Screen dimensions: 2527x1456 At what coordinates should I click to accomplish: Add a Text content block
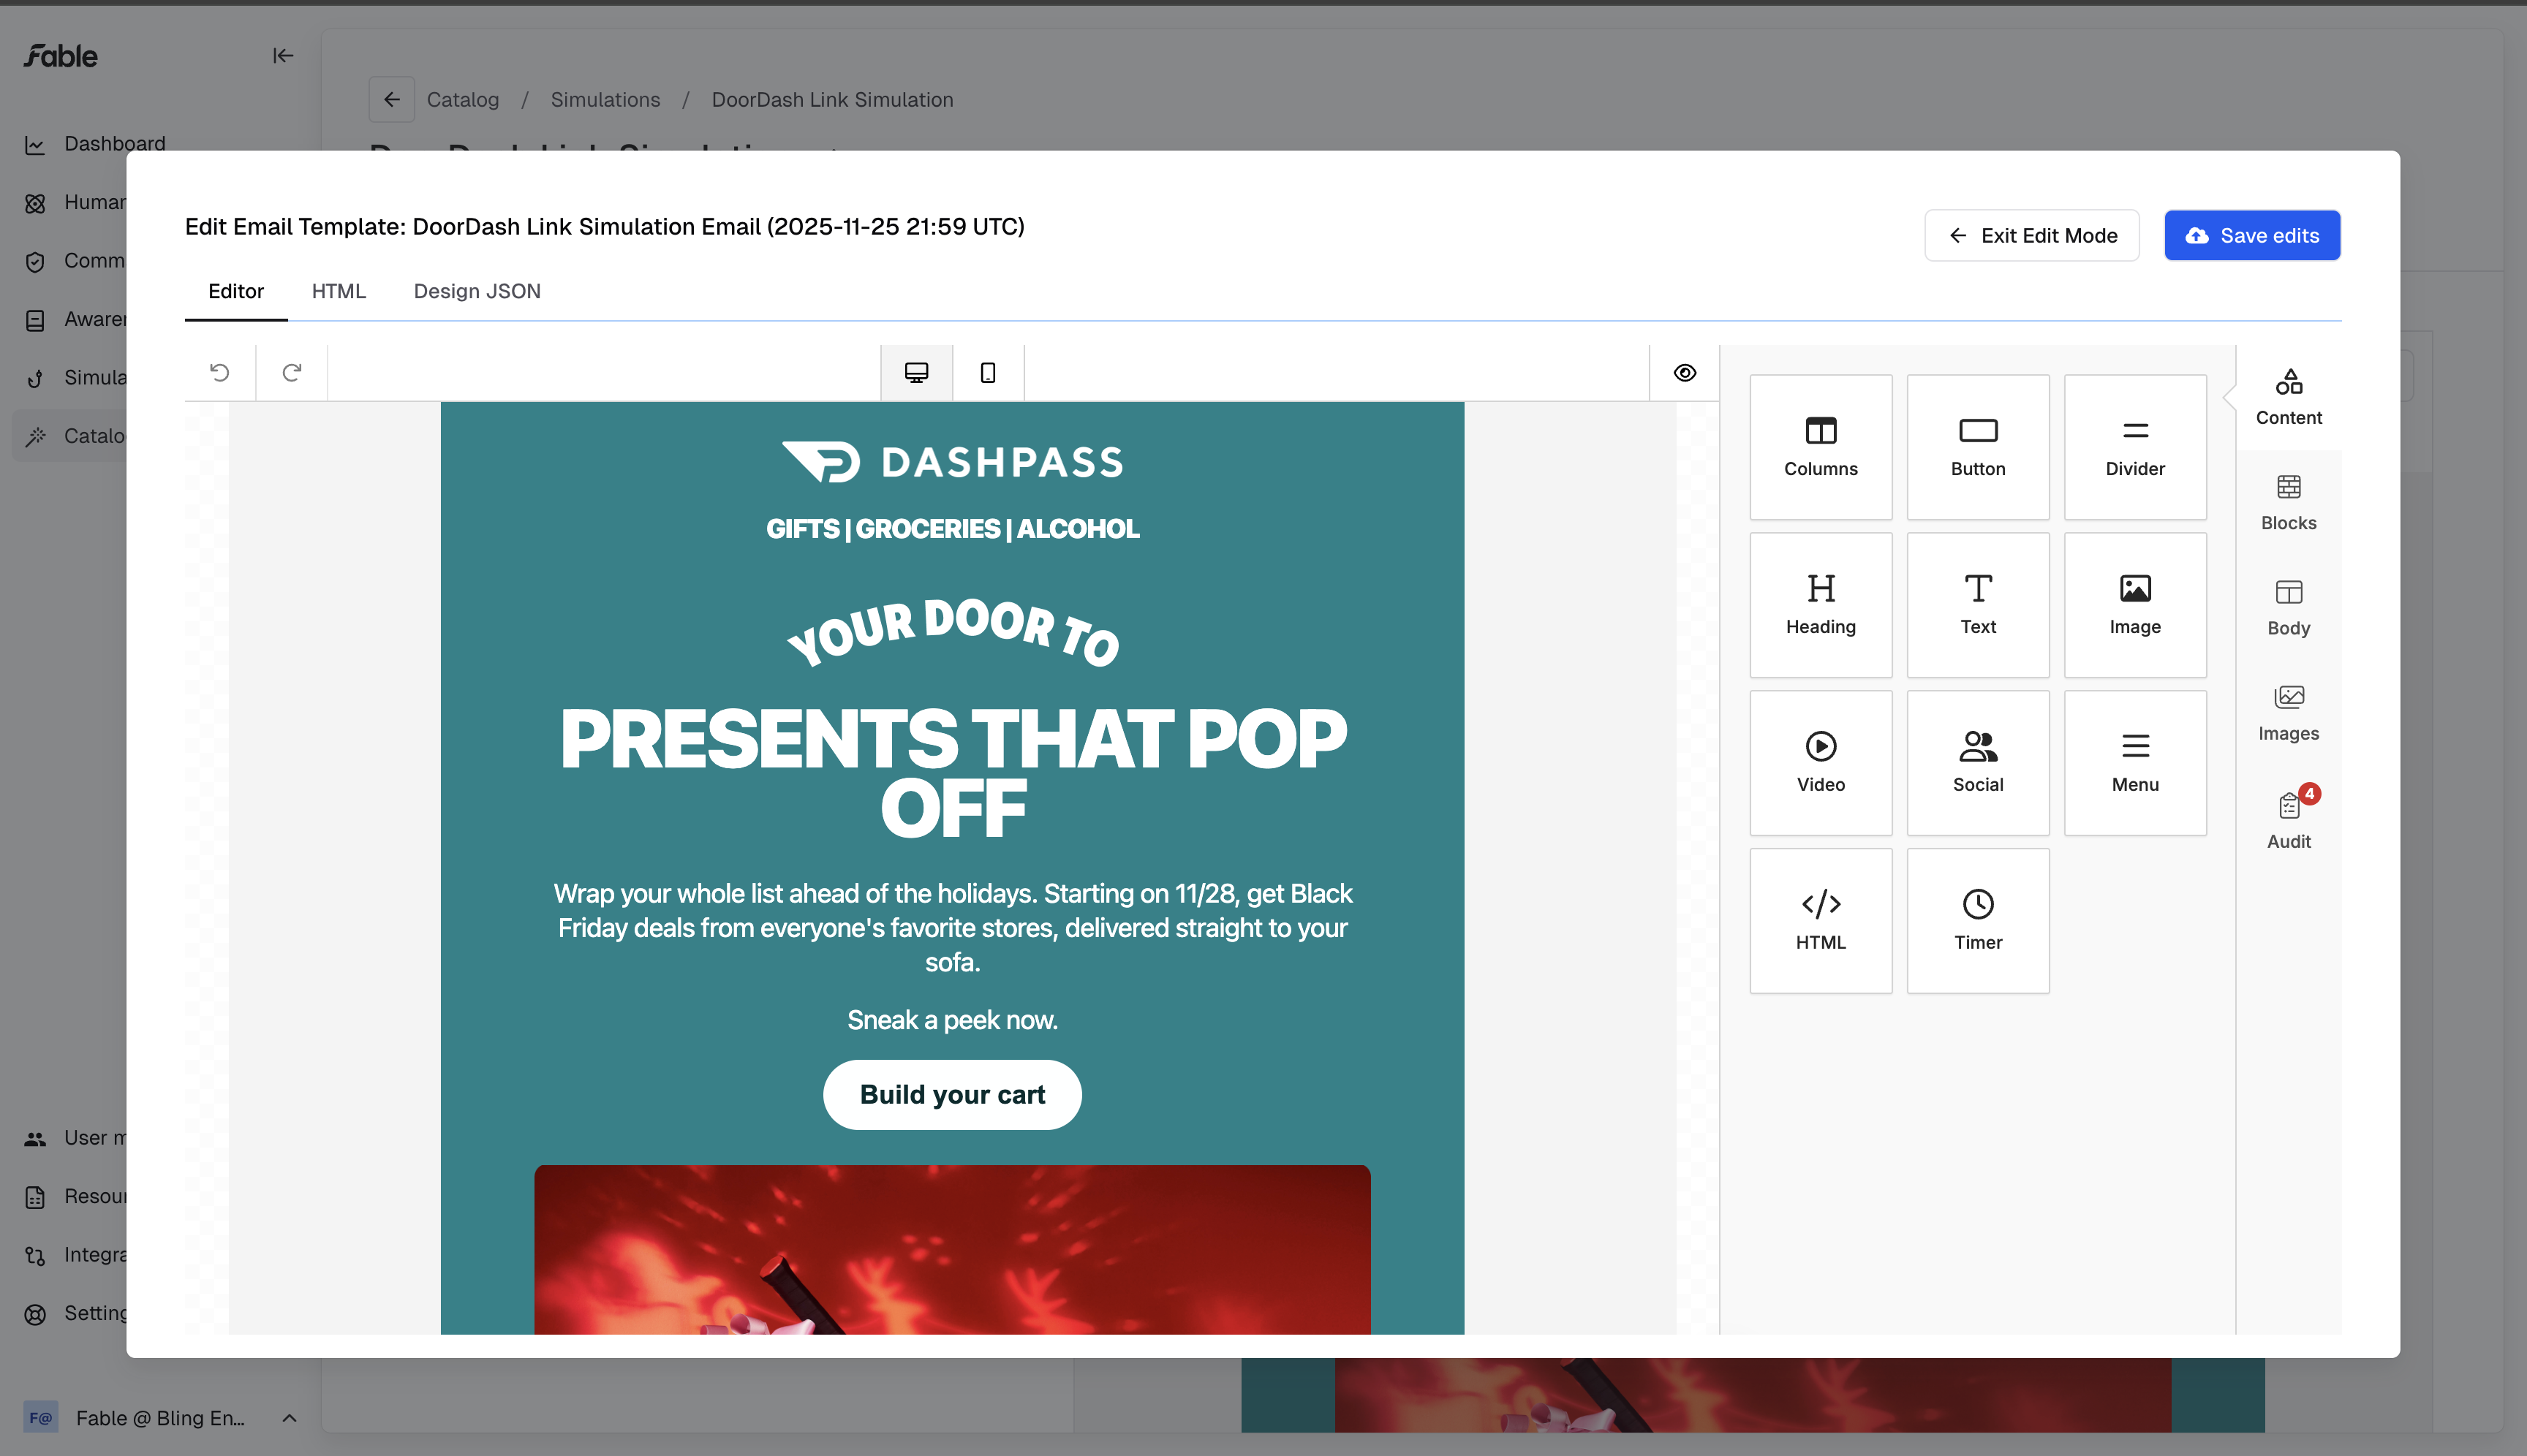1978,605
